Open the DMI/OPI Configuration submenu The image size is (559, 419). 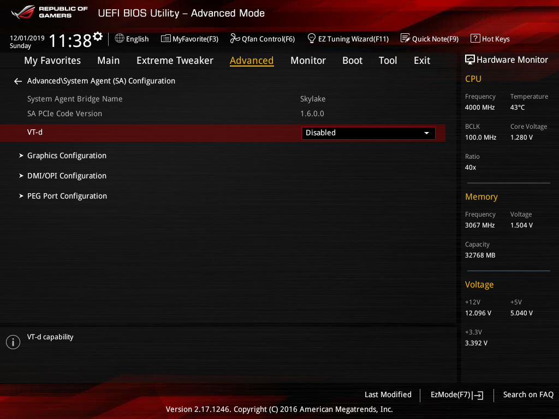[x=67, y=176]
